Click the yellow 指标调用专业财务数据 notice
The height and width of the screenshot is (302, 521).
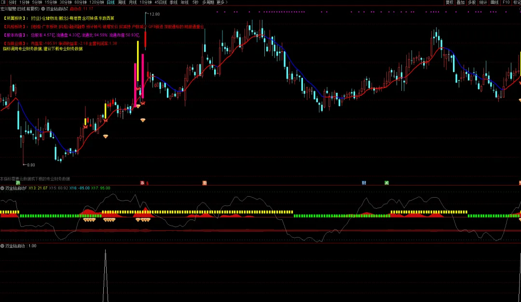42,49
